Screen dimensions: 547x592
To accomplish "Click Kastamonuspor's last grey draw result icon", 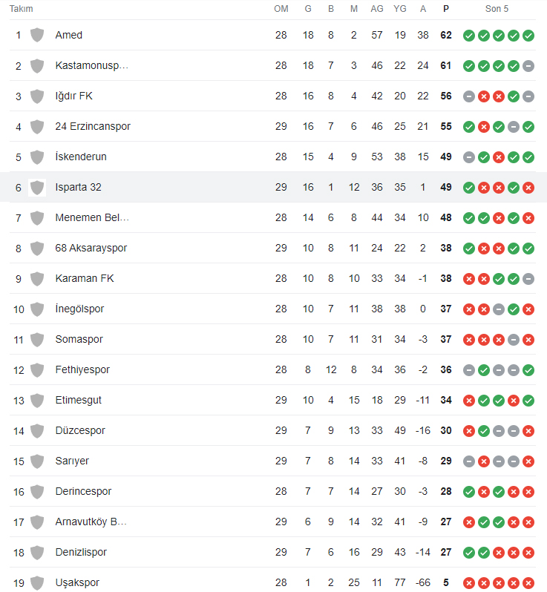I will click(x=528, y=66).
